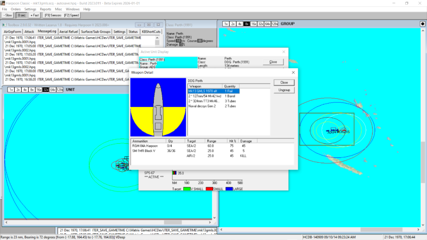Switch to the AirGrpForm tab
Viewport: 427px width, 240px height.
(x=12, y=32)
